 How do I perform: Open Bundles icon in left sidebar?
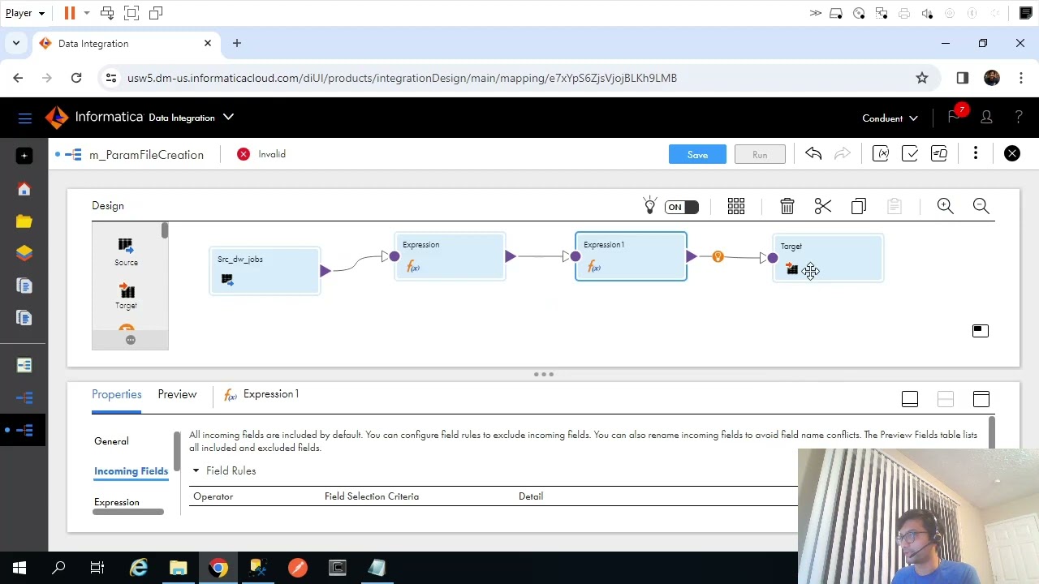(24, 254)
